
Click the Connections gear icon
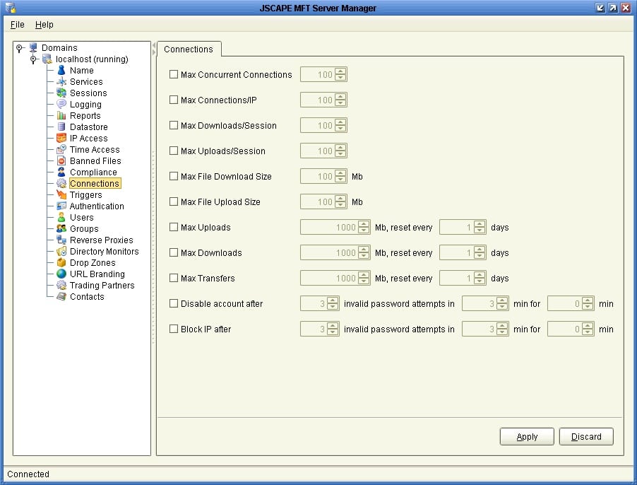tap(61, 184)
